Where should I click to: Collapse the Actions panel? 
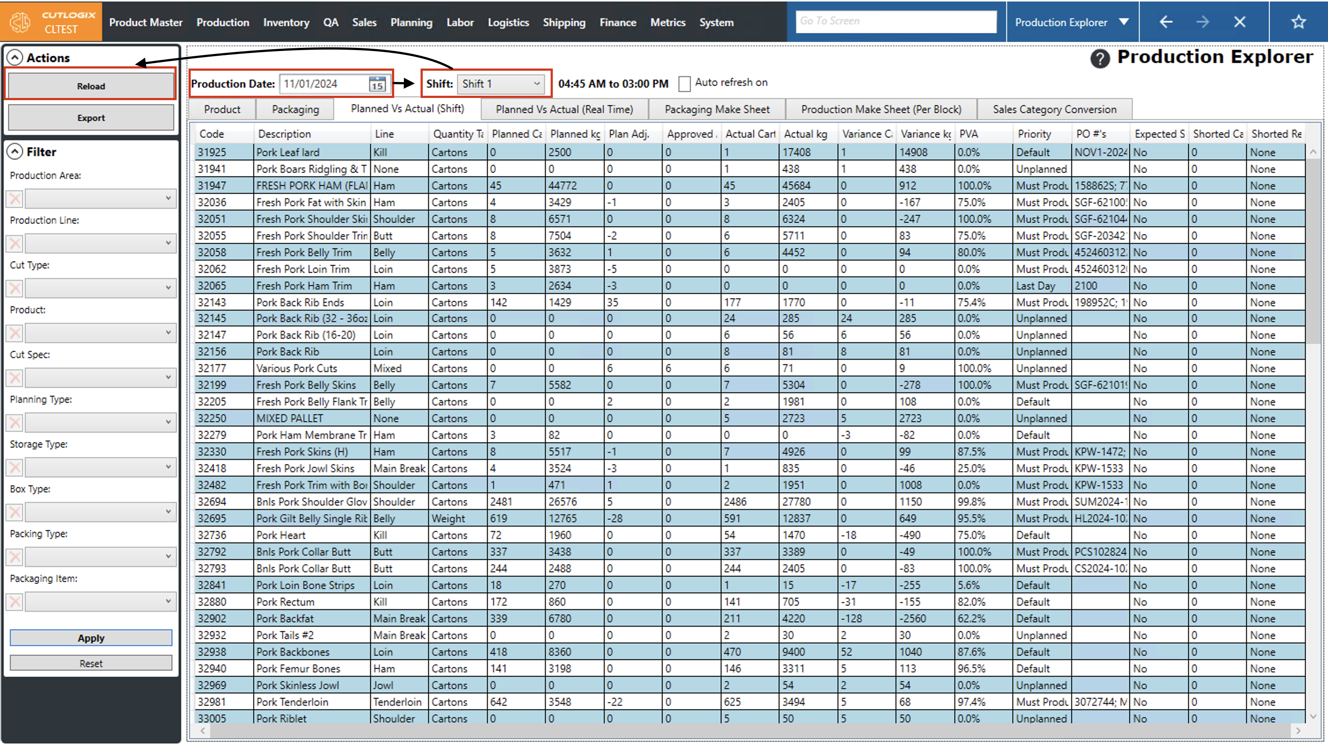(15, 58)
